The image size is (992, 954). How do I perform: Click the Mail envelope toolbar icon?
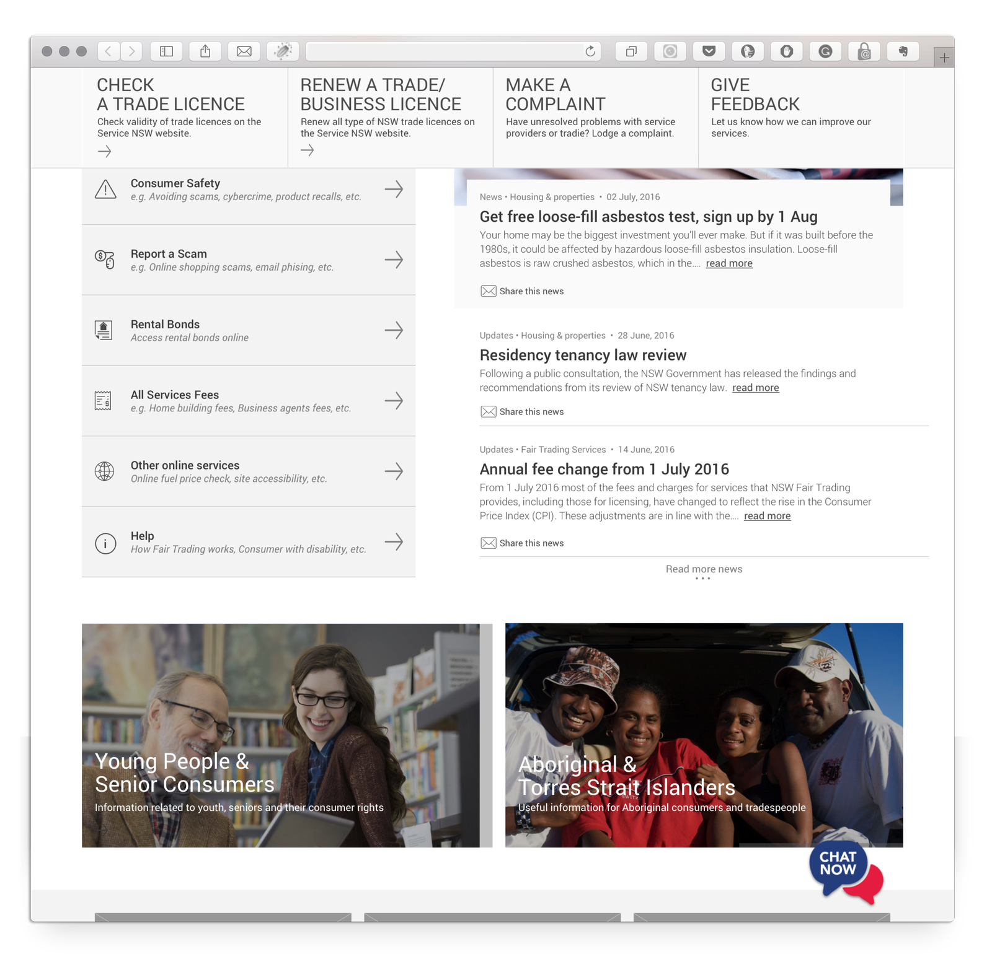click(244, 51)
